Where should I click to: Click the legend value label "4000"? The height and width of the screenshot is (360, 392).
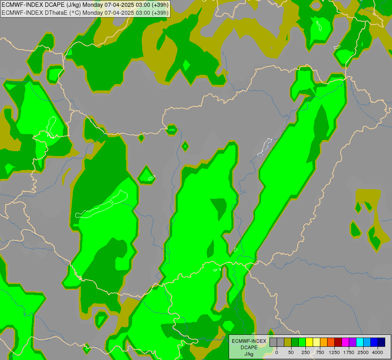(x=378, y=352)
